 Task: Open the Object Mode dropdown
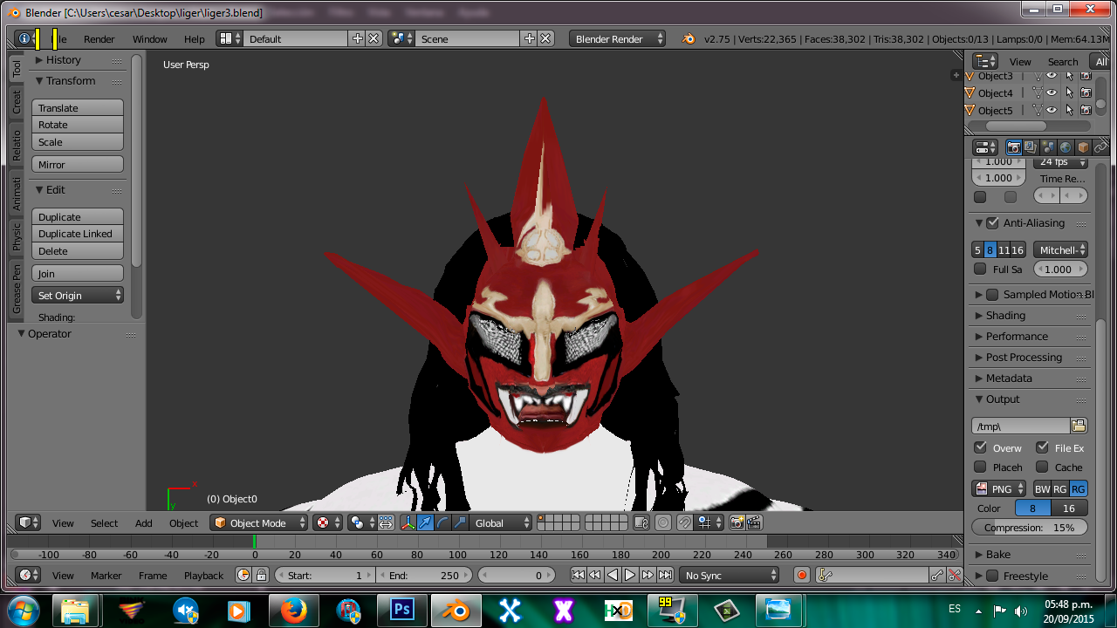259,522
